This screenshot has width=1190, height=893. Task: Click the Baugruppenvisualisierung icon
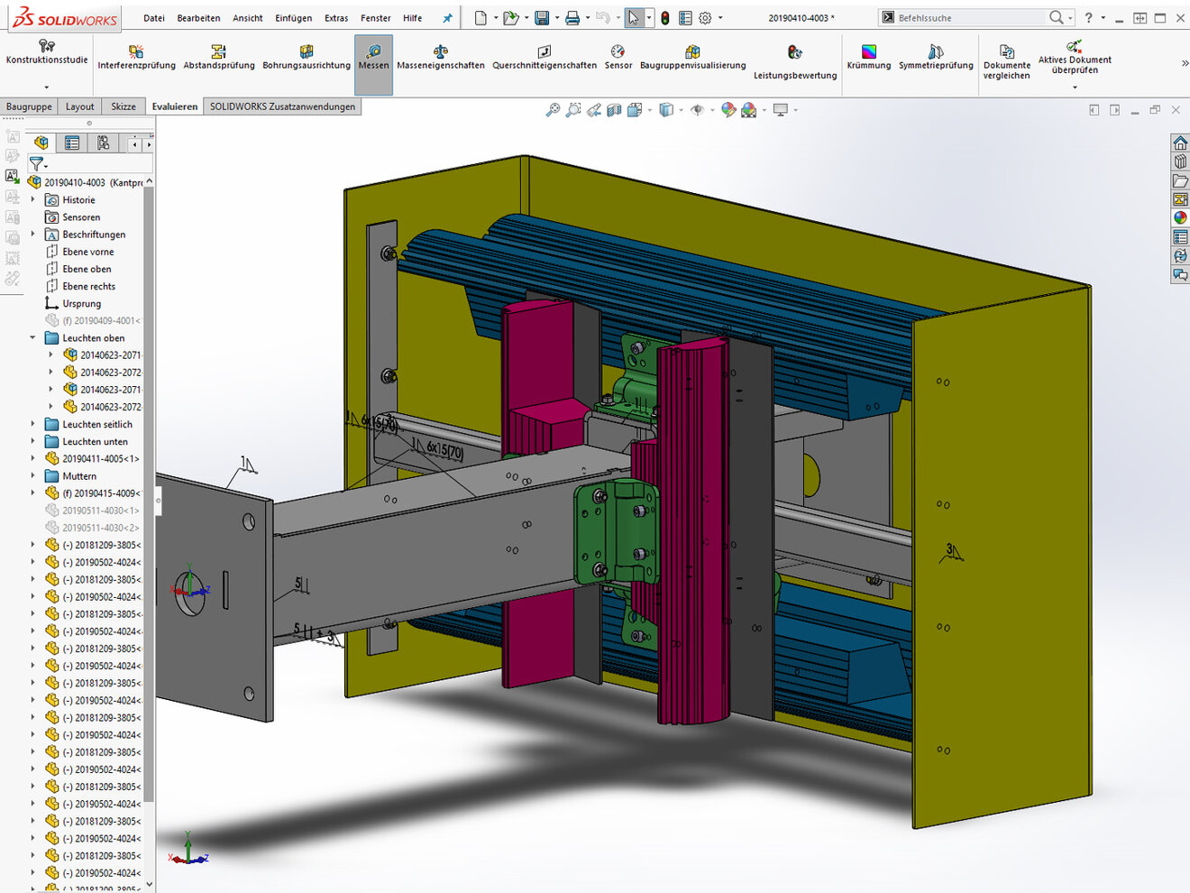pos(691,51)
